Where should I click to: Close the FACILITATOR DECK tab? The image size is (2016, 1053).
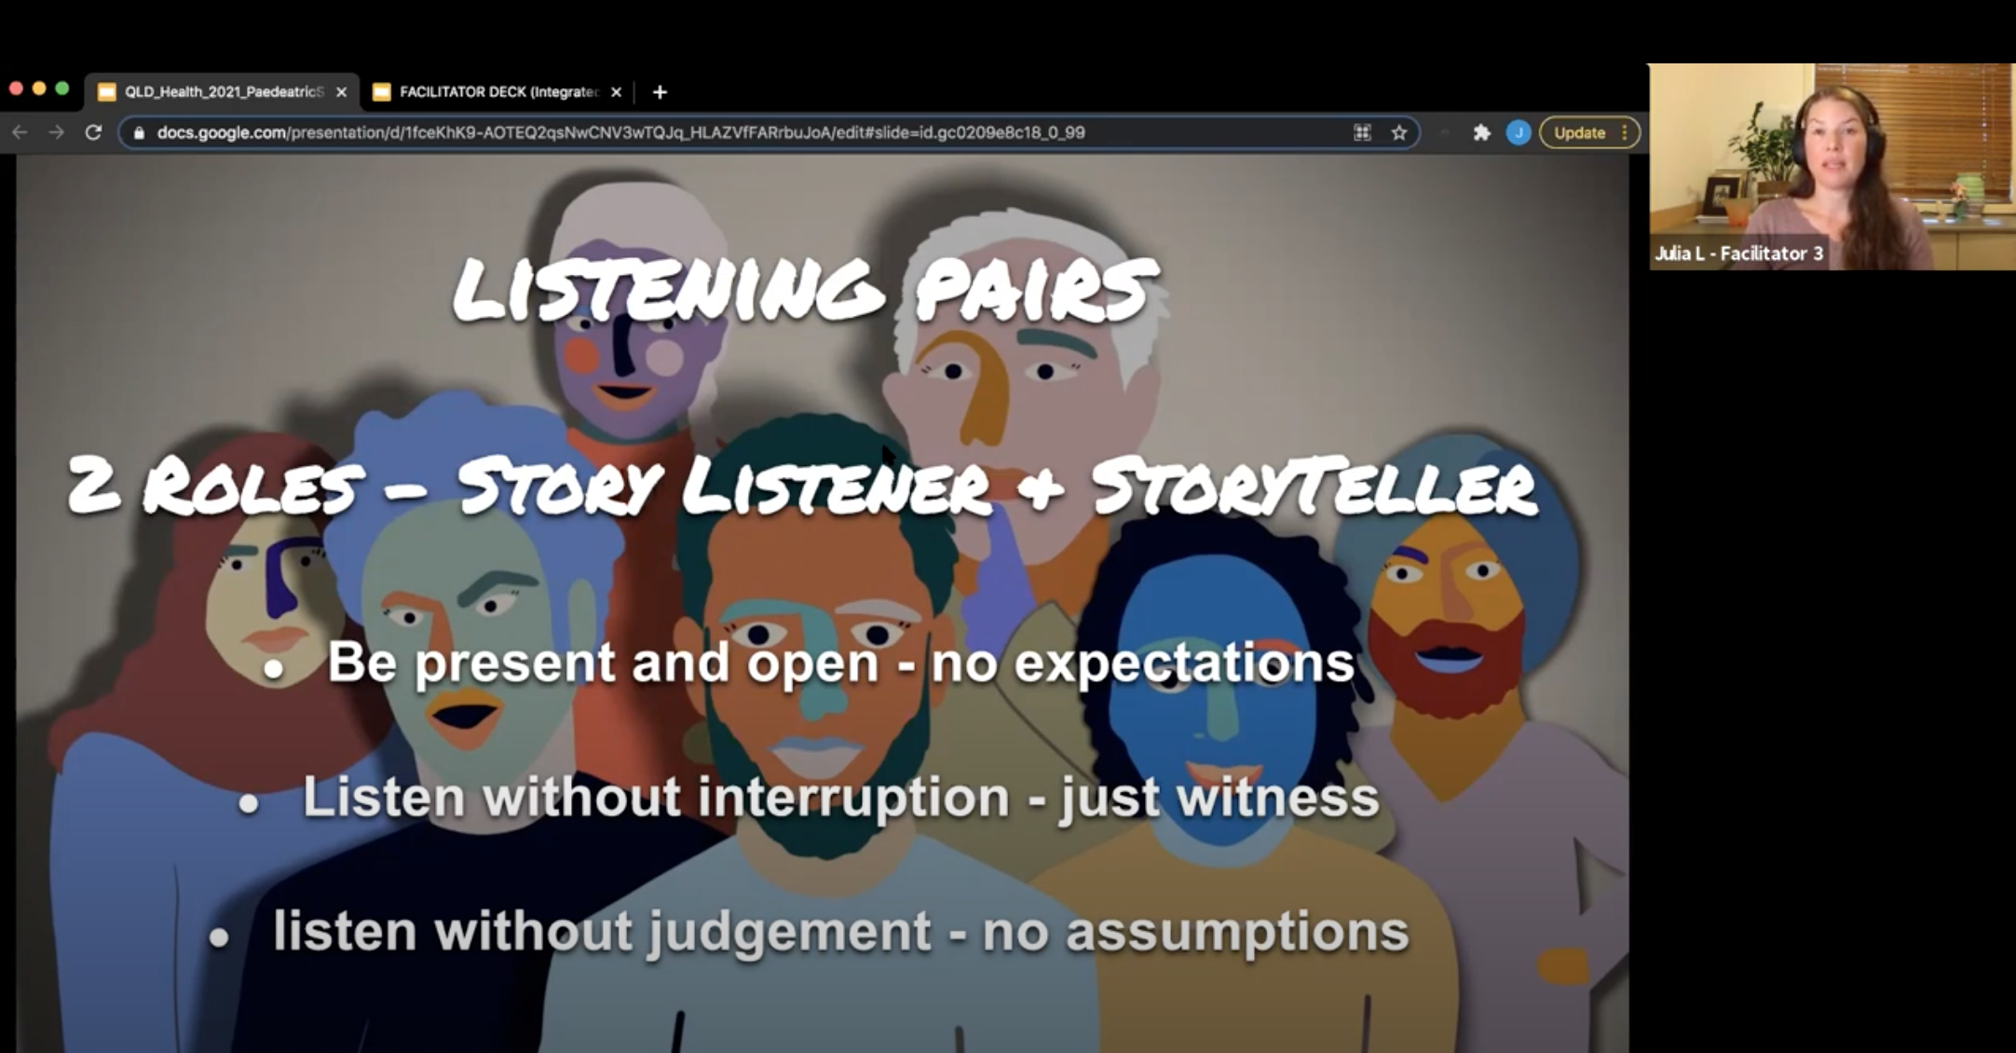(x=616, y=92)
